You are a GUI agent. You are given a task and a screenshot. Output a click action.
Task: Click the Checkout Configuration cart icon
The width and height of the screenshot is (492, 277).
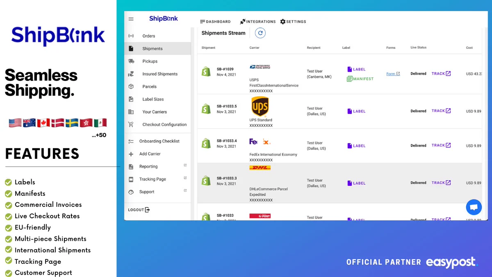[131, 124]
